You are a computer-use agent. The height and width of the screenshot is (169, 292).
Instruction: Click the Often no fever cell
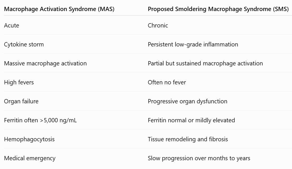[x=167, y=82]
